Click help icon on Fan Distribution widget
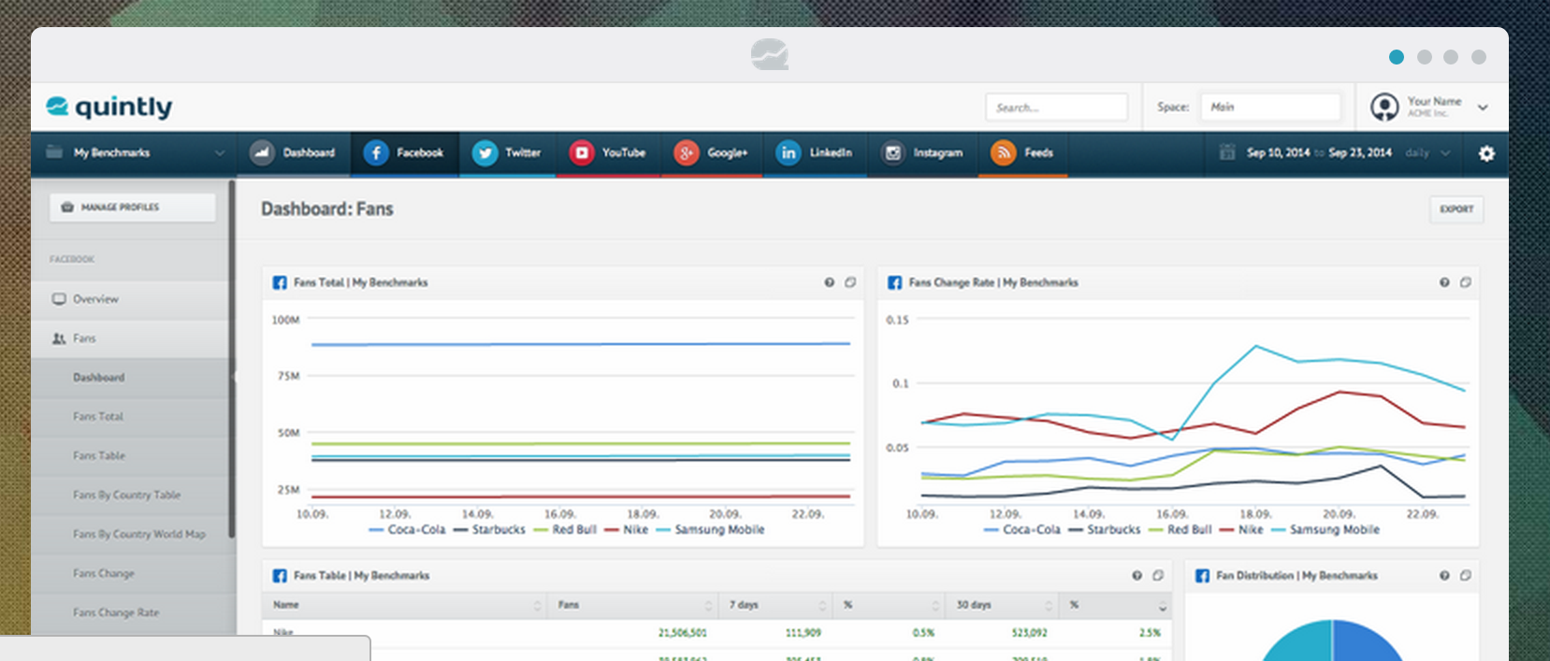1550x661 pixels. tap(1444, 576)
